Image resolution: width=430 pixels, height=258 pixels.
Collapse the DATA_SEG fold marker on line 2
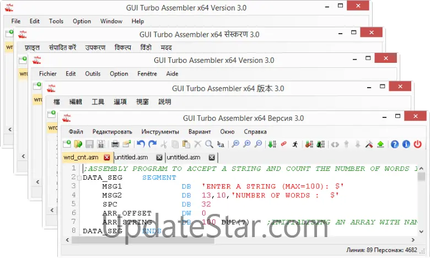tap(79, 178)
